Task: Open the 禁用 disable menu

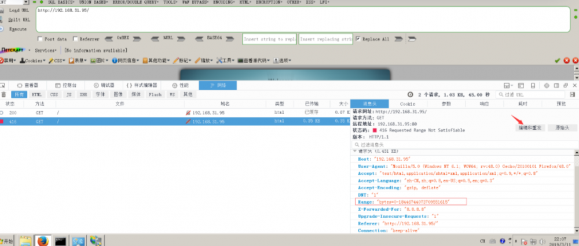Action: [x=8, y=61]
